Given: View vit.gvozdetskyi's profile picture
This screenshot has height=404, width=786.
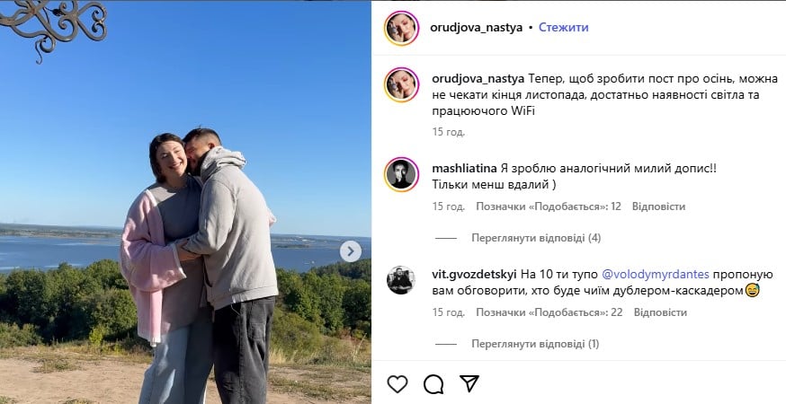Looking at the screenshot, I should pos(401,280).
